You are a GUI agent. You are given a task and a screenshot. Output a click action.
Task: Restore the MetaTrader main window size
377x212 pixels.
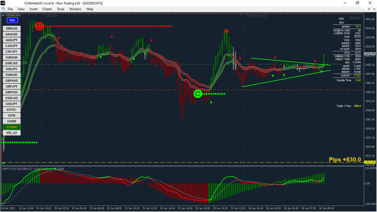point(358,3)
